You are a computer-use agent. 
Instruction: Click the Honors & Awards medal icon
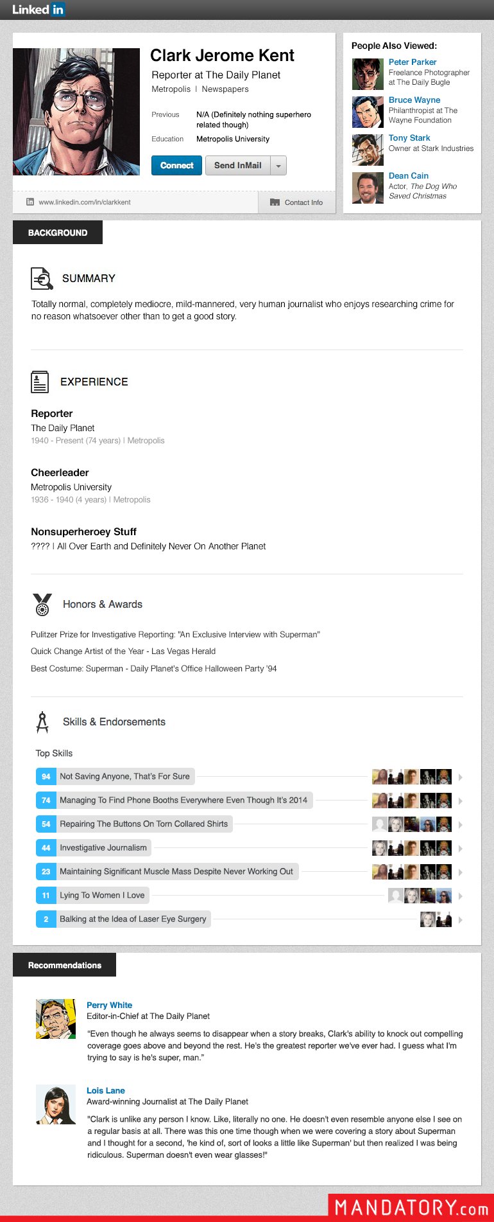[x=42, y=605]
